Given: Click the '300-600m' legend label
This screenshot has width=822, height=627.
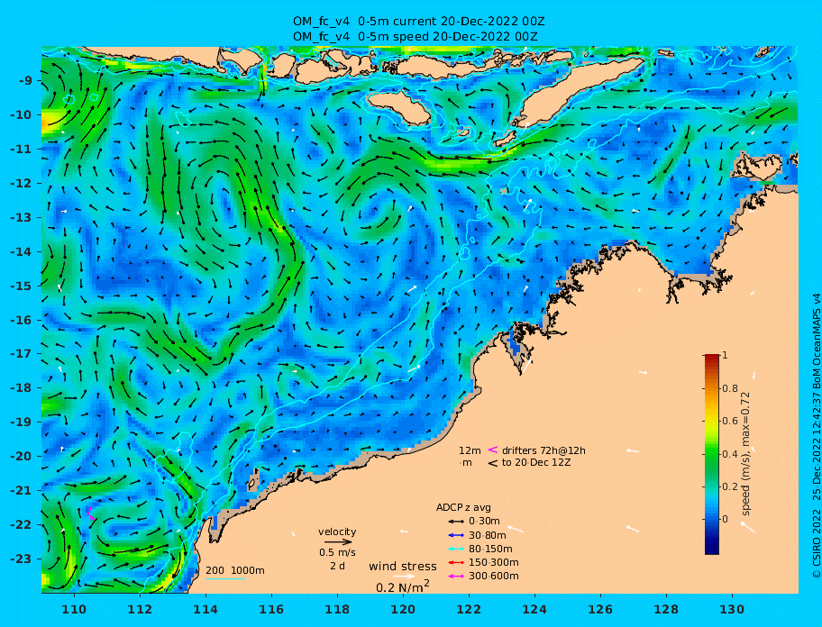Looking at the screenshot, I should [x=493, y=577].
